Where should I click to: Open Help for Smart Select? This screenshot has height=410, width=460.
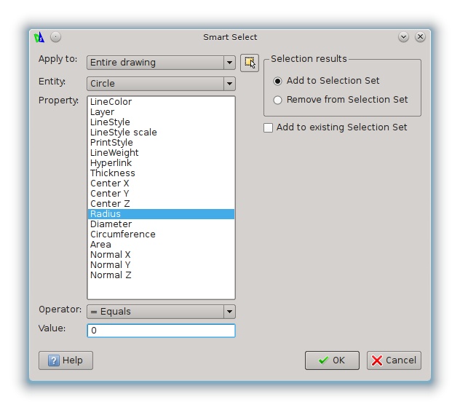(x=66, y=360)
